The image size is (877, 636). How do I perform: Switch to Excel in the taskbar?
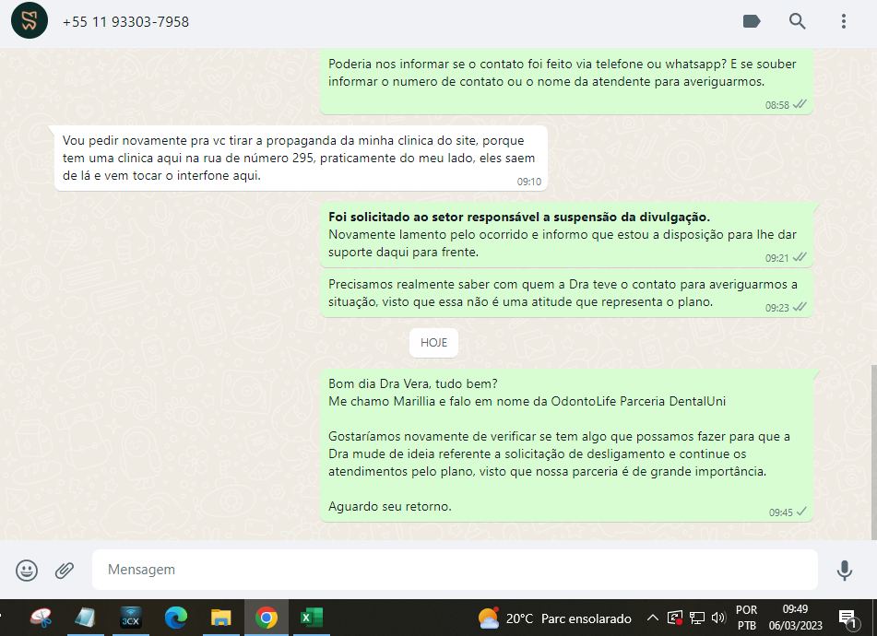(x=311, y=618)
